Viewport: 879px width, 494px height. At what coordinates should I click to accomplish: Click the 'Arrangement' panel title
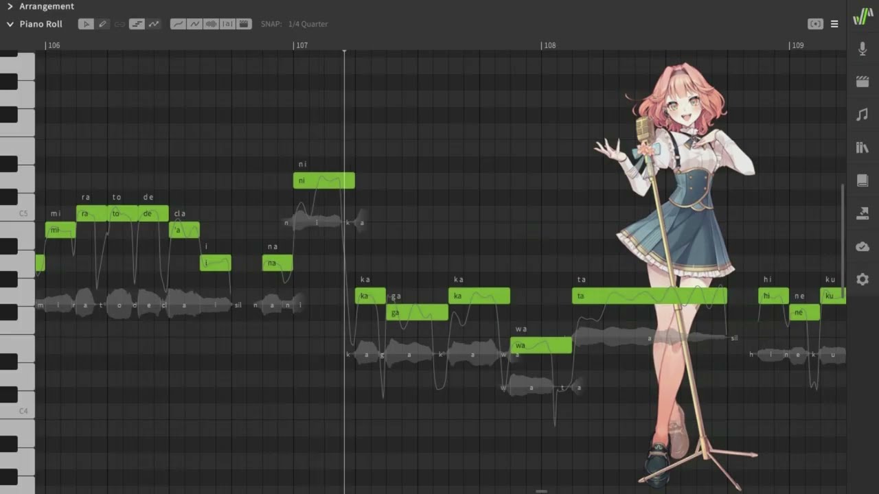click(x=47, y=6)
